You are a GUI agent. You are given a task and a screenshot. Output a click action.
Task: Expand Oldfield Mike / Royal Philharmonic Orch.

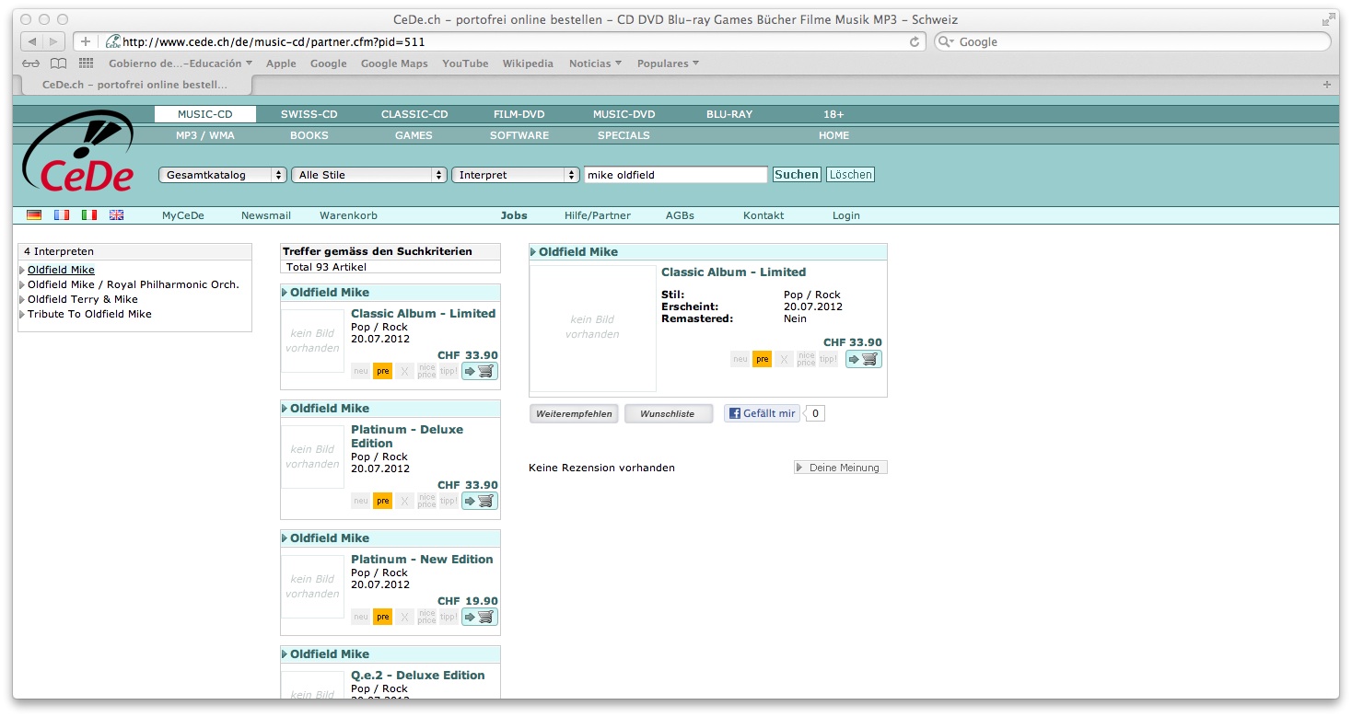[22, 284]
